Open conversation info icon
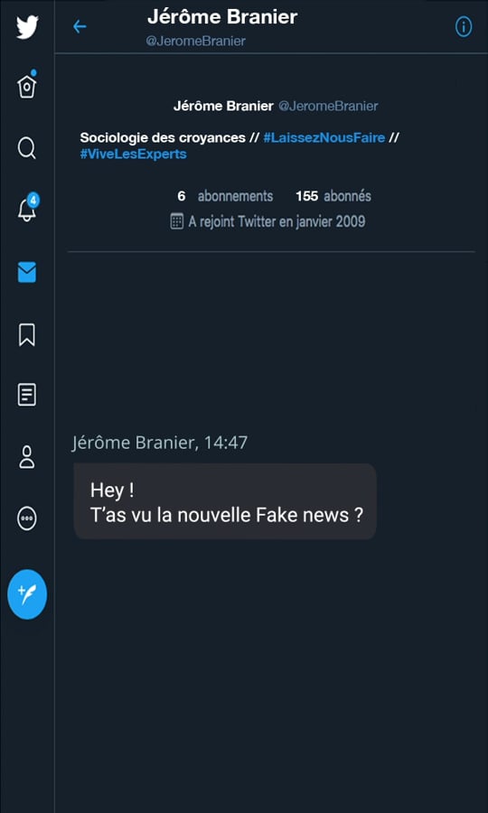 (x=464, y=27)
